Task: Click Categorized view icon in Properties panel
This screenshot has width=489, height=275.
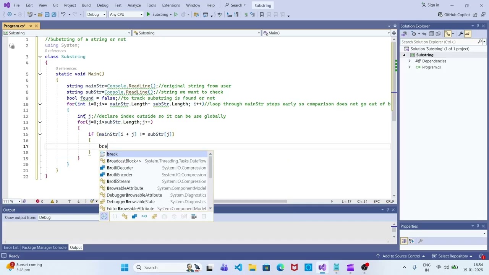Action: coord(404,241)
